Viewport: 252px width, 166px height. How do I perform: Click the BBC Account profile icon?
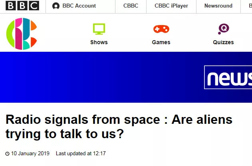click(x=56, y=6)
